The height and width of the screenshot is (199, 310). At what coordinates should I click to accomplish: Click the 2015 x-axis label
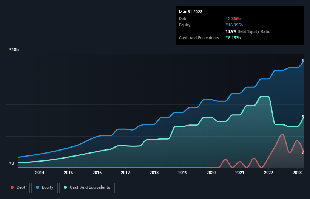point(68,173)
